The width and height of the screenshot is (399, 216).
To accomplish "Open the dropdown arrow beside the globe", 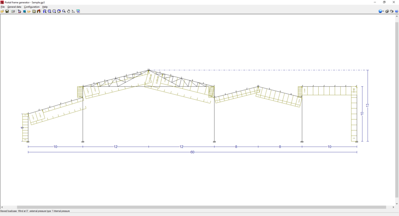I will click(x=383, y=11).
